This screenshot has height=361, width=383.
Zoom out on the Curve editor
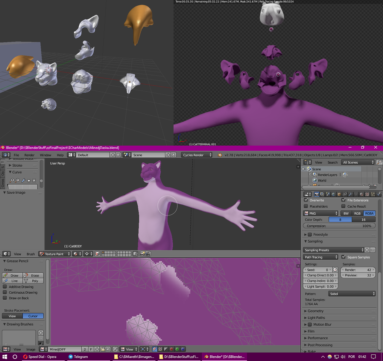pyautogui.click(x=18, y=180)
